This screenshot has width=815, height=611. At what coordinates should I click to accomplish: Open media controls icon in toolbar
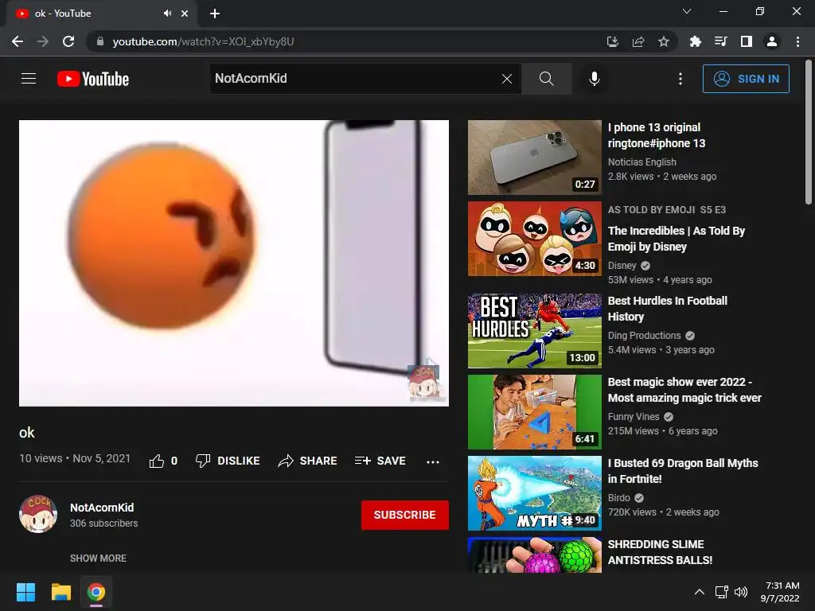coord(720,41)
